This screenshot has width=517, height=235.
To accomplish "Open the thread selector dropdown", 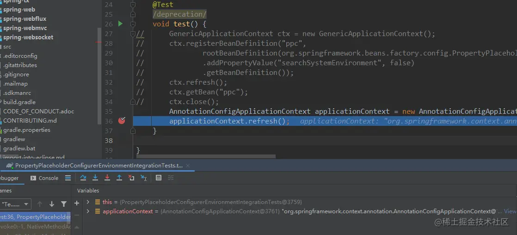I will click(x=16, y=204).
